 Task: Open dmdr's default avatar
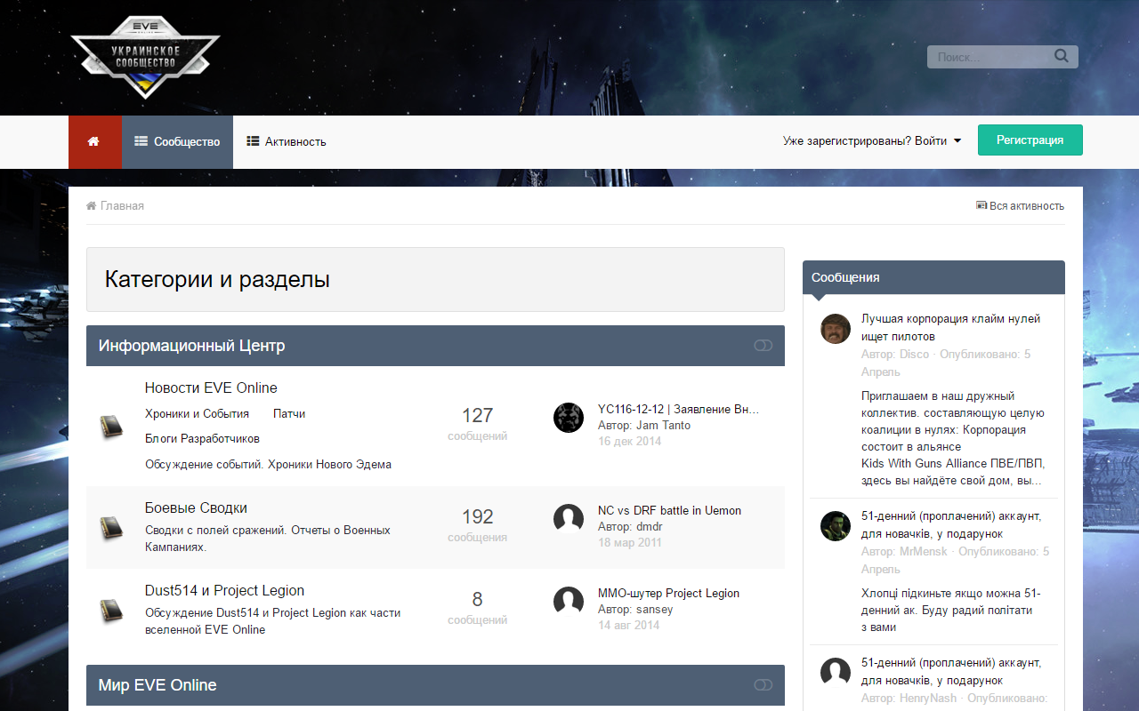(569, 519)
